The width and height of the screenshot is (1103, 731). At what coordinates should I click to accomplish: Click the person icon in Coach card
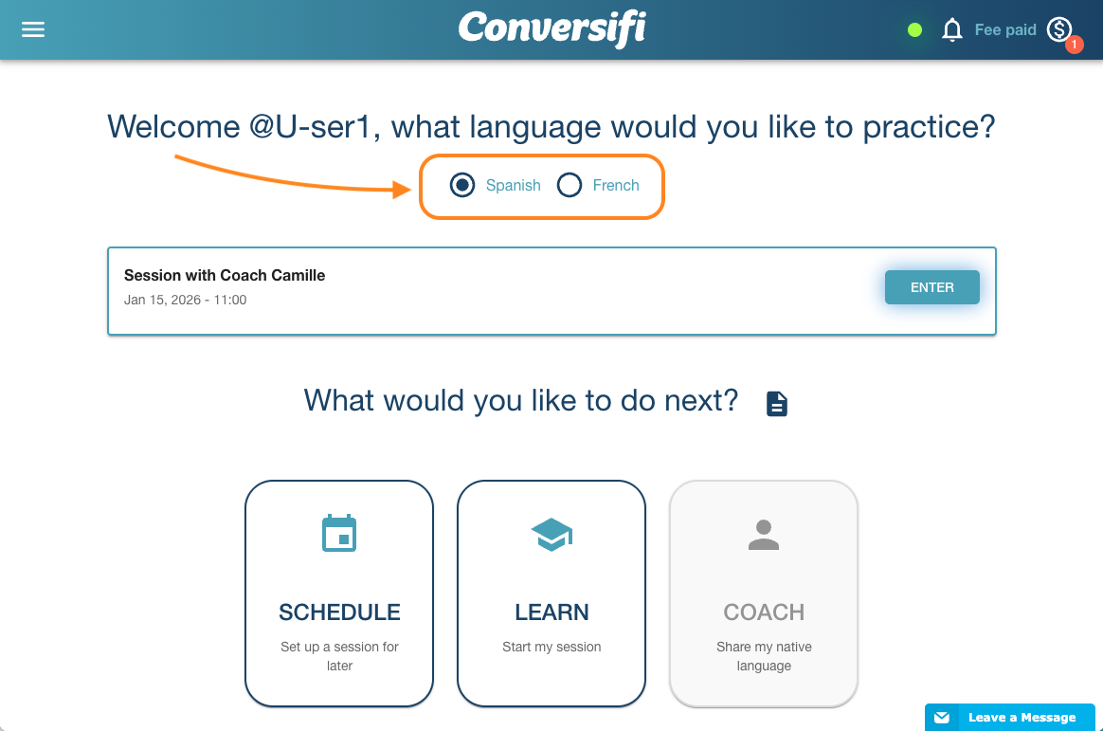click(x=763, y=535)
